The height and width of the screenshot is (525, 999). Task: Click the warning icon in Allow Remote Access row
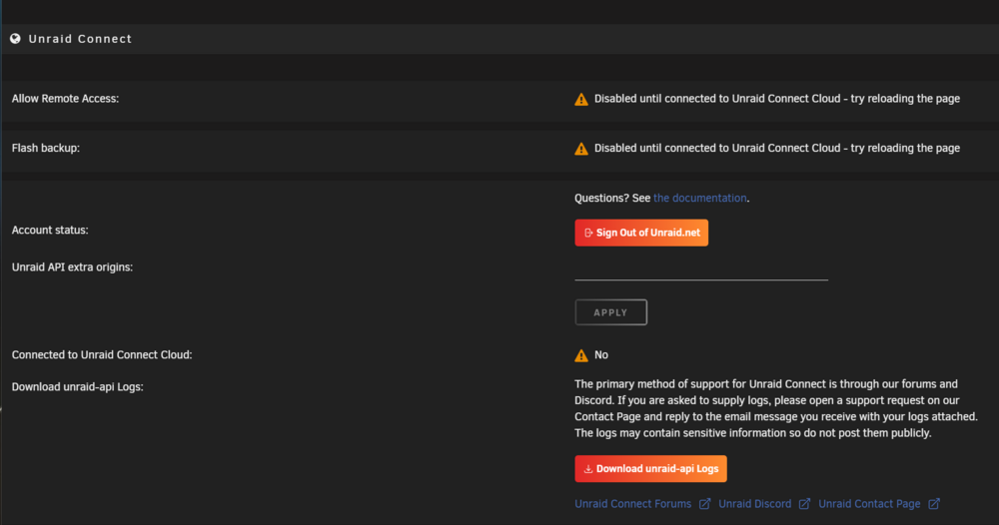(581, 99)
